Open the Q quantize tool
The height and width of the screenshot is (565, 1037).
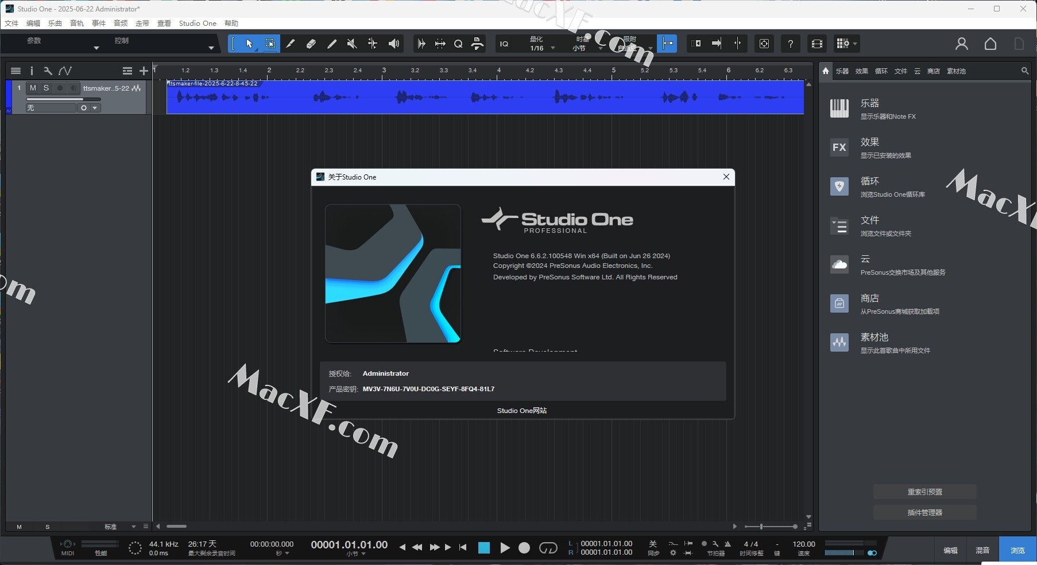(x=458, y=44)
